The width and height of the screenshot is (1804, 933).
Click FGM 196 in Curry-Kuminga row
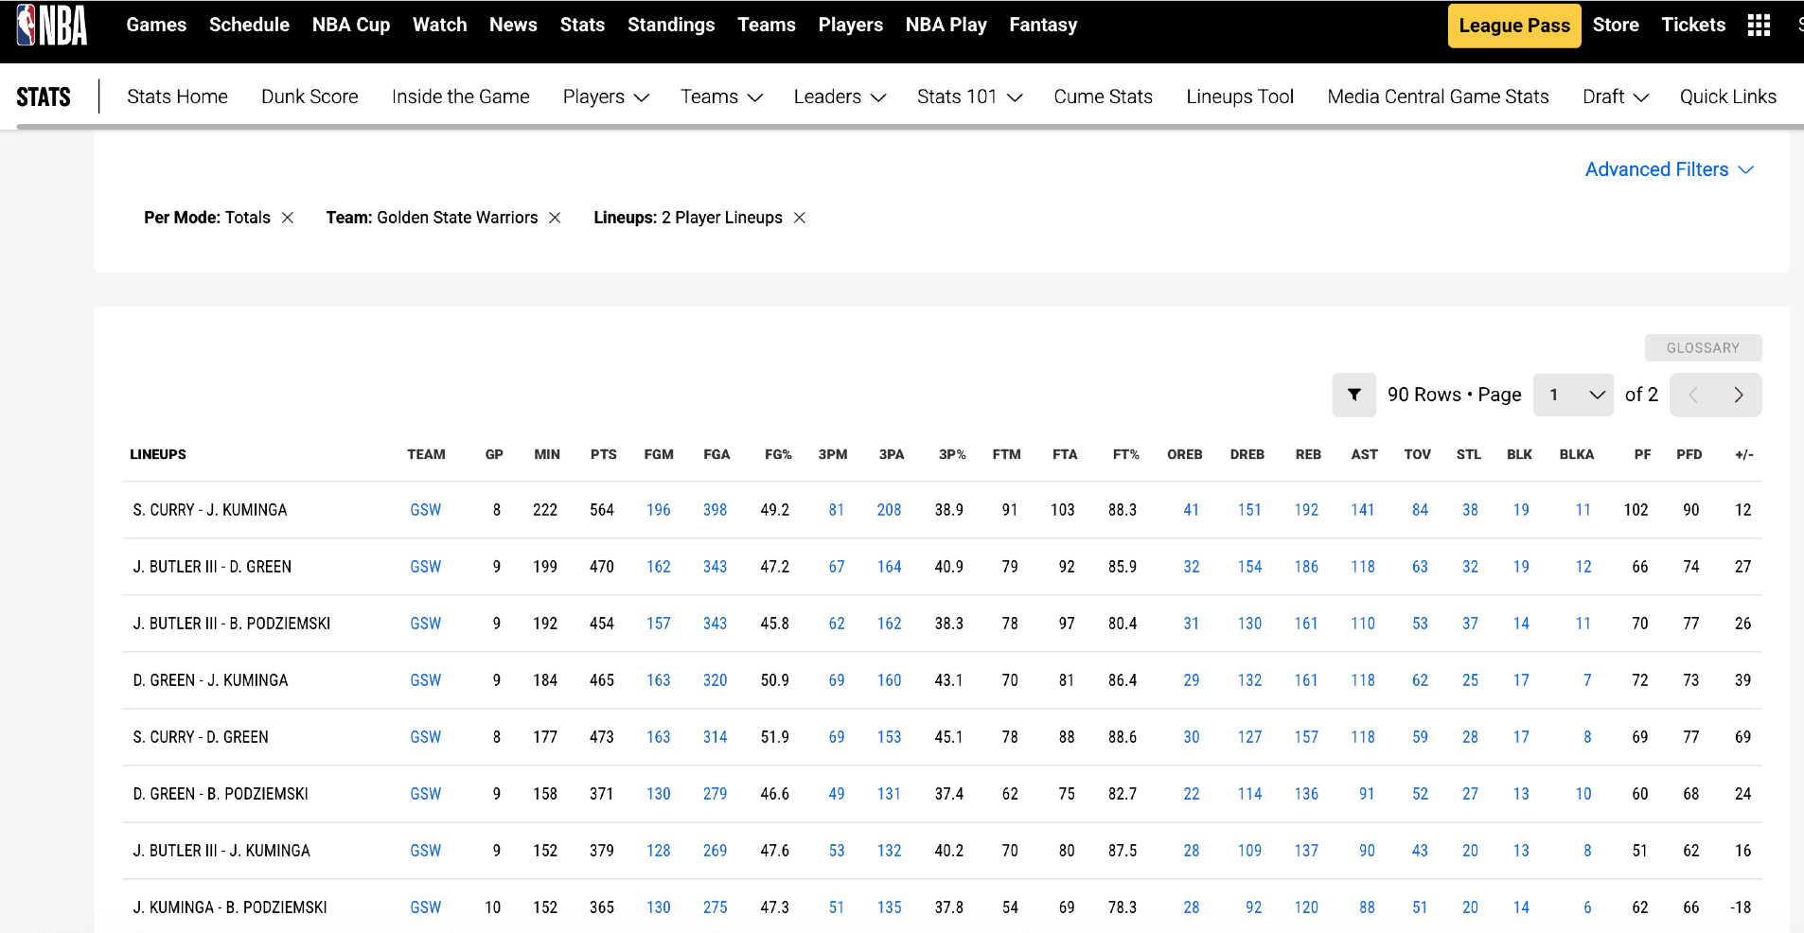pos(658,510)
